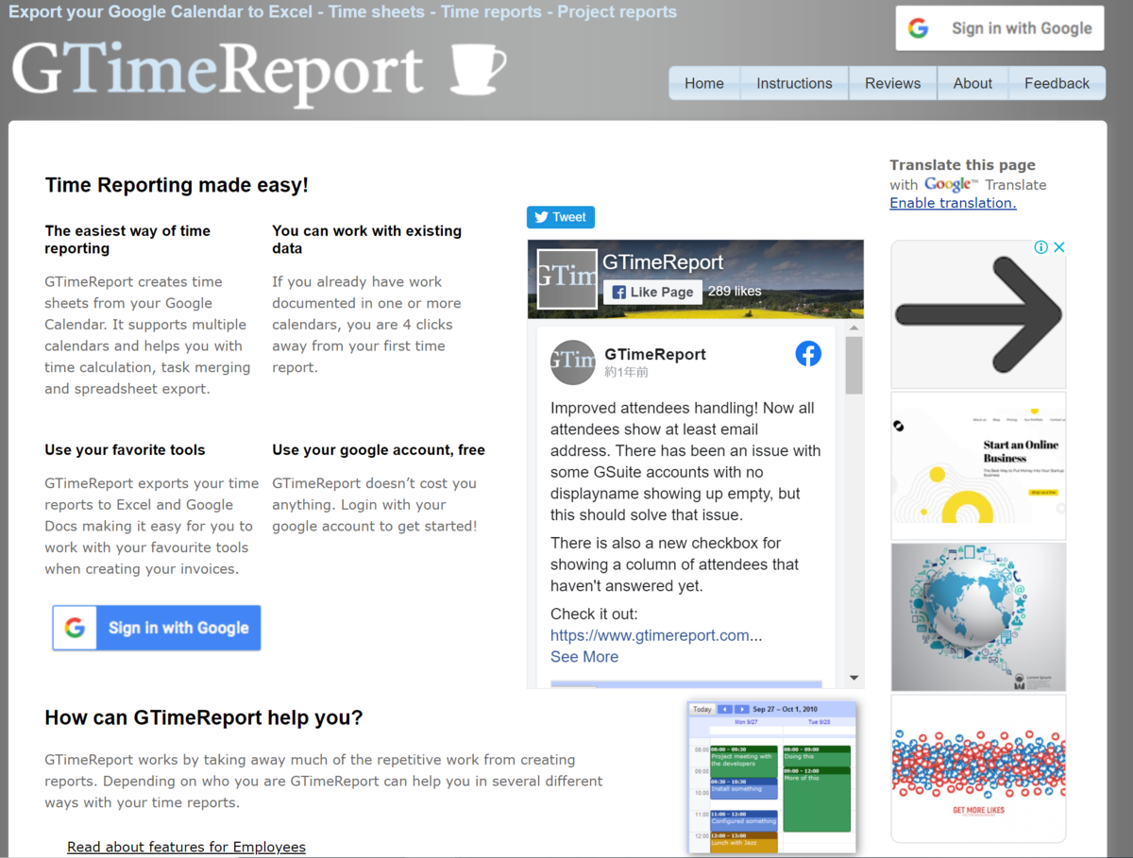
Task: Click GTimeReport author name in post
Action: pyautogui.click(x=655, y=354)
